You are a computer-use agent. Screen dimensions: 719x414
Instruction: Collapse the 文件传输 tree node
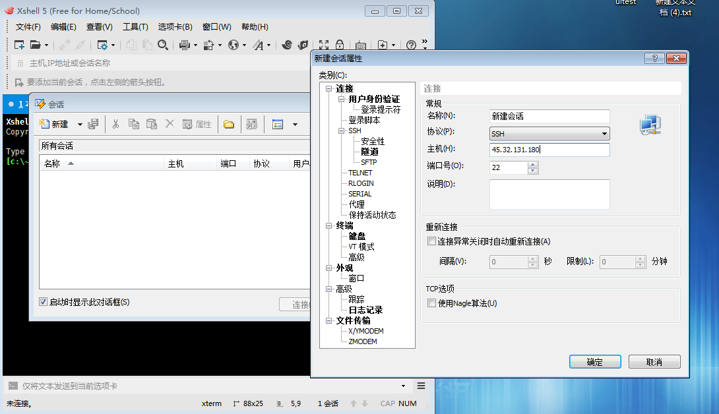328,320
